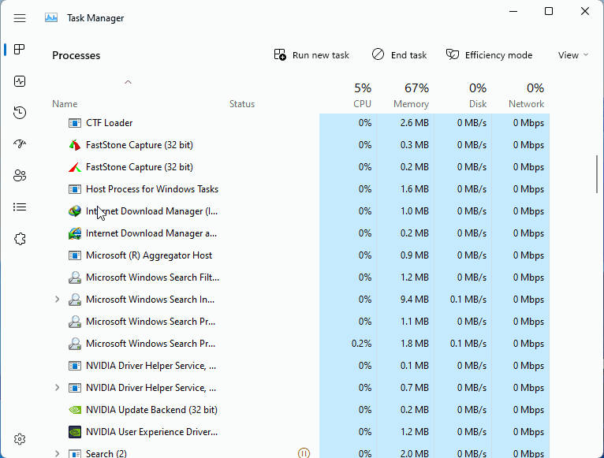This screenshot has height=458, width=604.
Task: Select the CTF Loader process row
Action: pos(300,123)
